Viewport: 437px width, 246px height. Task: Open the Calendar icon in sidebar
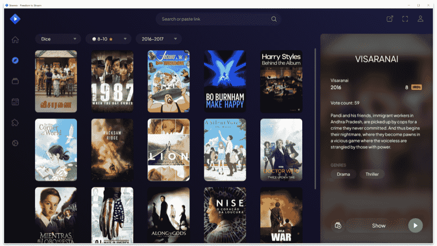coord(15,102)
